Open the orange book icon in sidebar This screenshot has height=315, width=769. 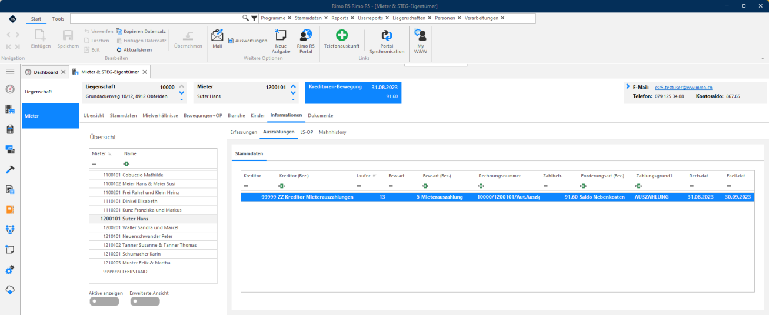(9, 209)
